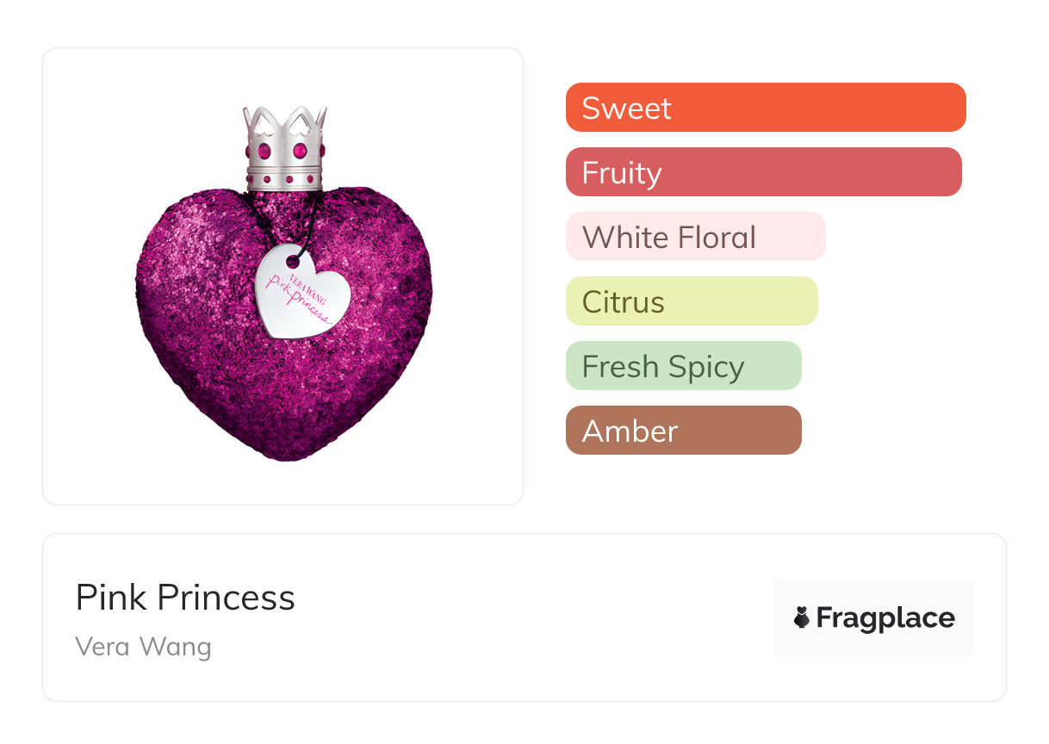This screenshot has height=744, width=1049.
Task: Select the Fresh Spicy accord bar
Action: click(683, 366)
